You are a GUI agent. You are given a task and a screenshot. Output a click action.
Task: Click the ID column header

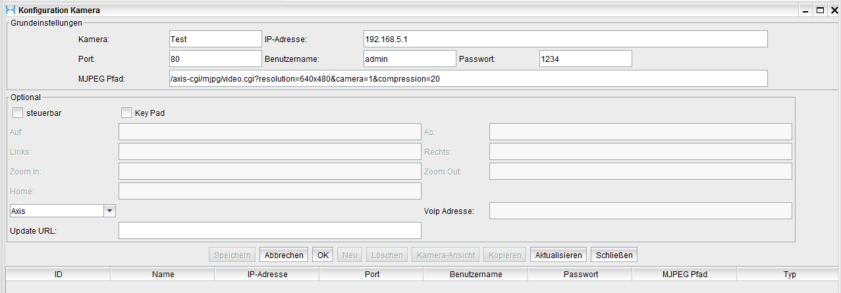click(x=58, y=274)
